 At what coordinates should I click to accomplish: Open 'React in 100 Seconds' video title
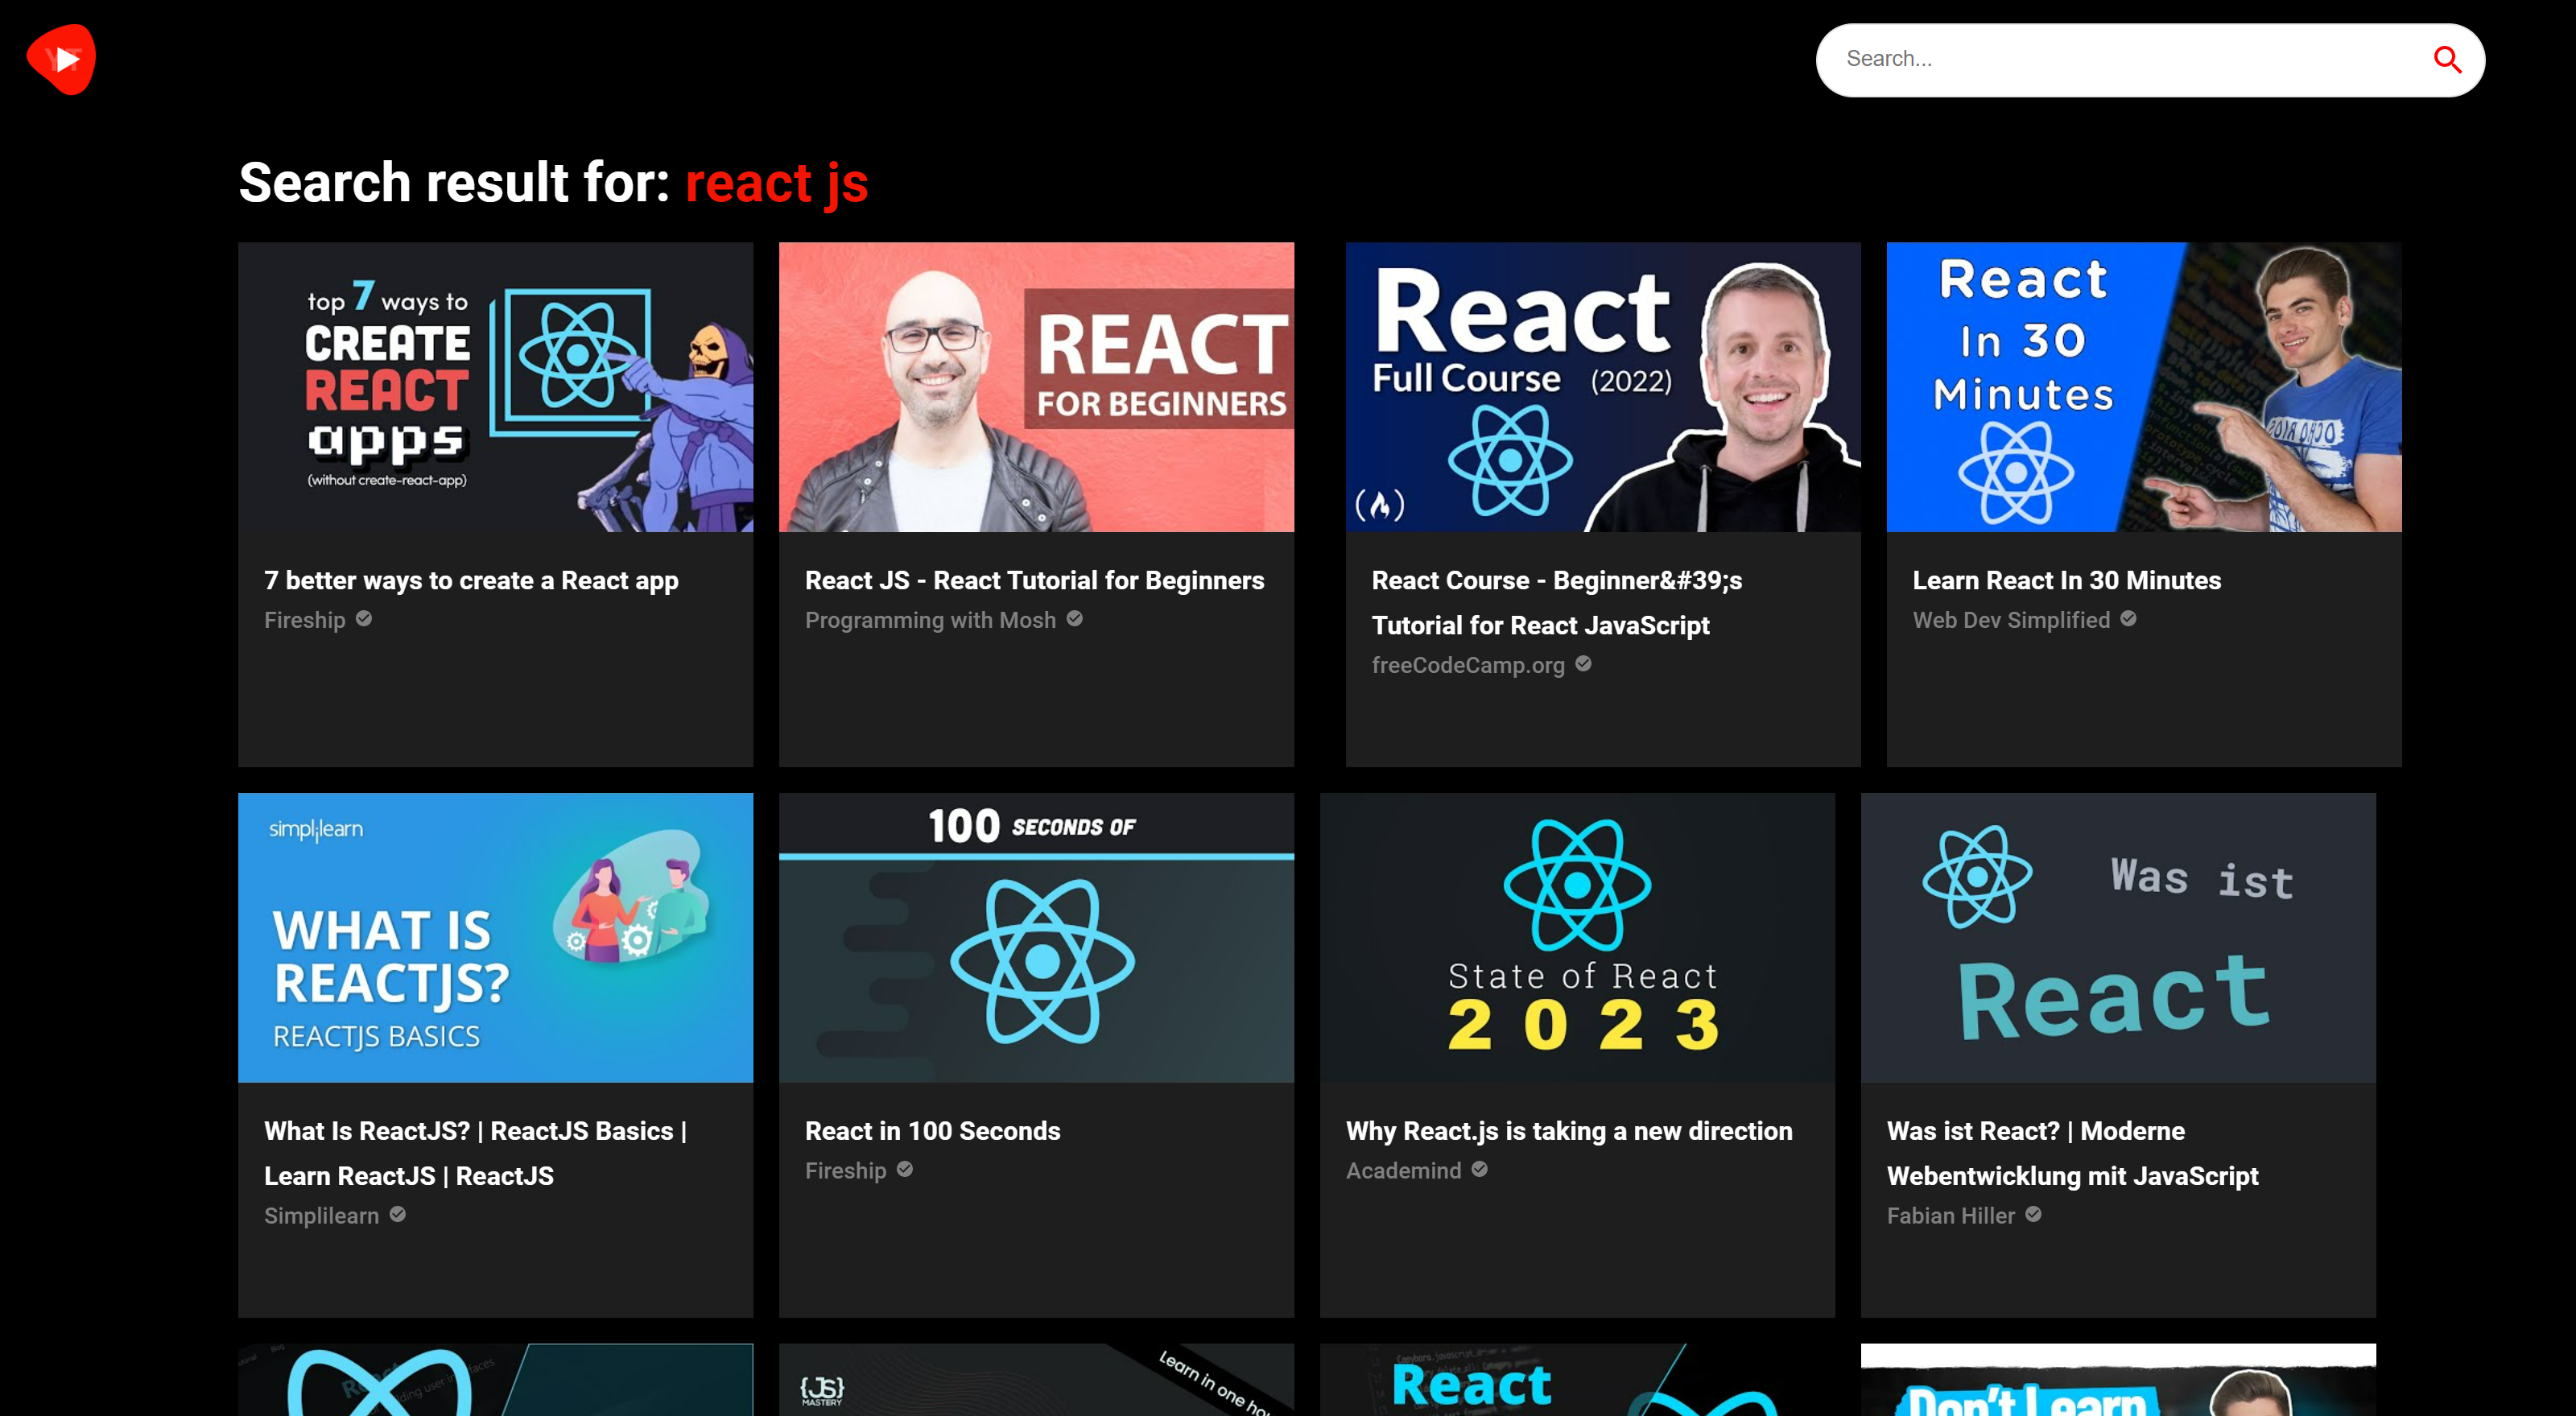point(932,1131)
